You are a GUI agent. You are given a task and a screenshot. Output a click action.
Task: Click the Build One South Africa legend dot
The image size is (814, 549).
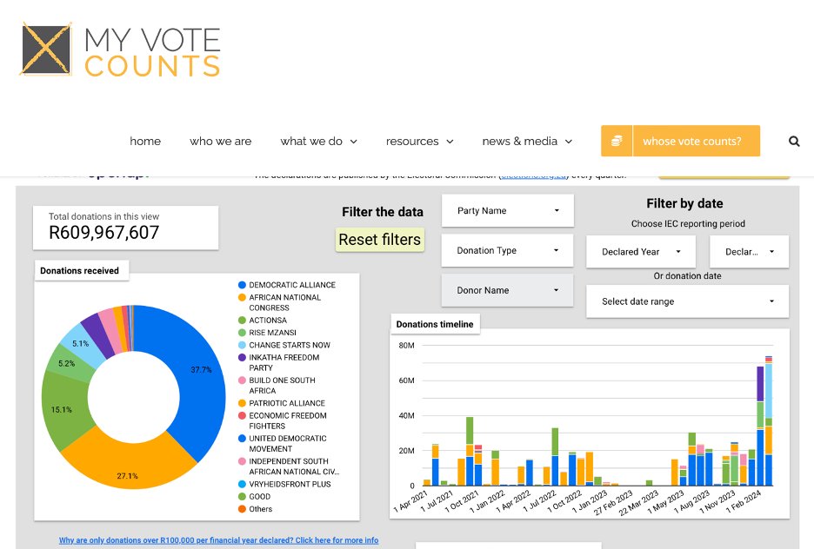coord(242,380)
